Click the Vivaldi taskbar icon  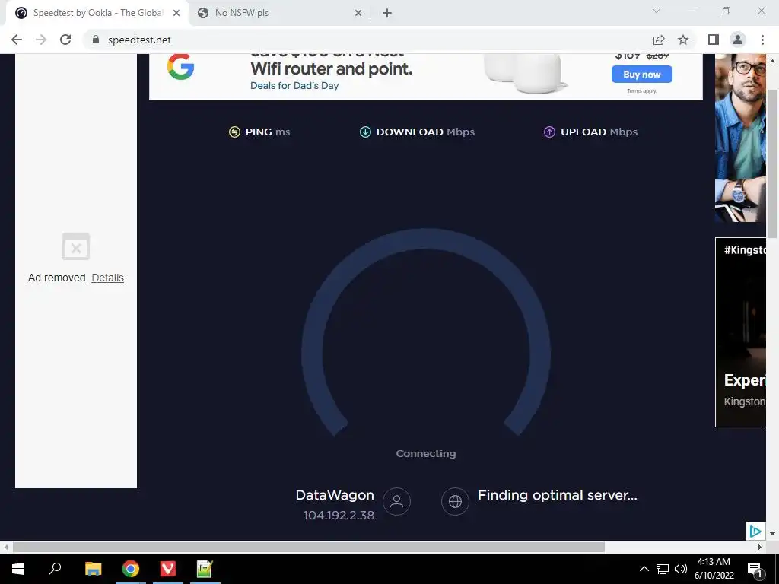point(168,569)
